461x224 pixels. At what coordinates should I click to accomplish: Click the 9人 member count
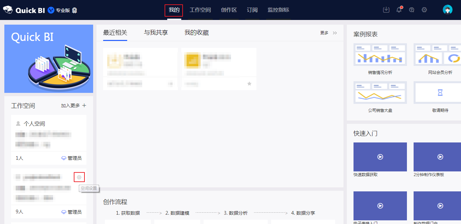[x=19, y=212]
